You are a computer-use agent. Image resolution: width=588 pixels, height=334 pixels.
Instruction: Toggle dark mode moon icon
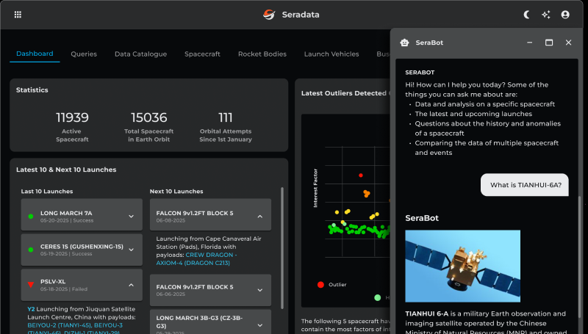point(526,15)
